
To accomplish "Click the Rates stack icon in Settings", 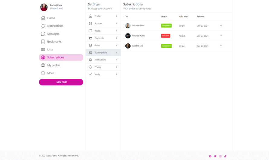I will (90, 45).
